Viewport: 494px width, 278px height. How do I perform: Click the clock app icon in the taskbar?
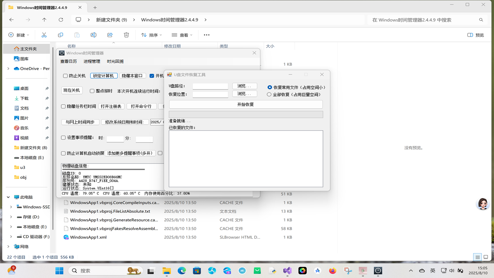click(x=377, y=270)
